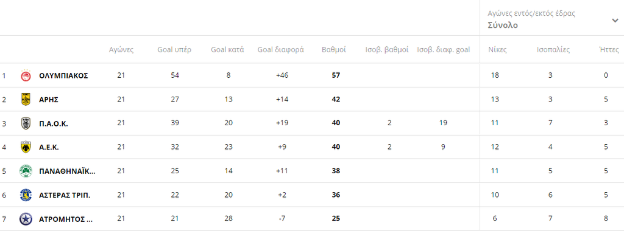The height and width of the screenshot is (231, 624).
Task: Click the Asteras Tripolis crest icon
Action: pyautogui.click(x=26, y=195)
